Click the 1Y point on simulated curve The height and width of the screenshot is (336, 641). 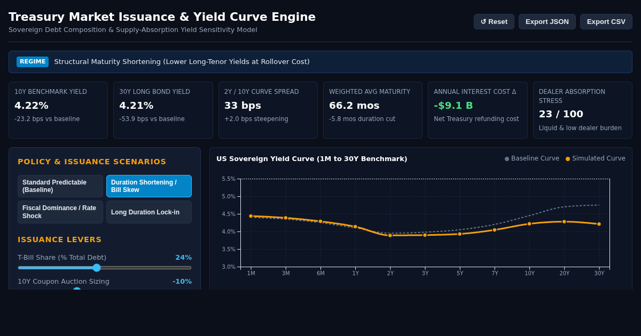[x=355, y=227]
